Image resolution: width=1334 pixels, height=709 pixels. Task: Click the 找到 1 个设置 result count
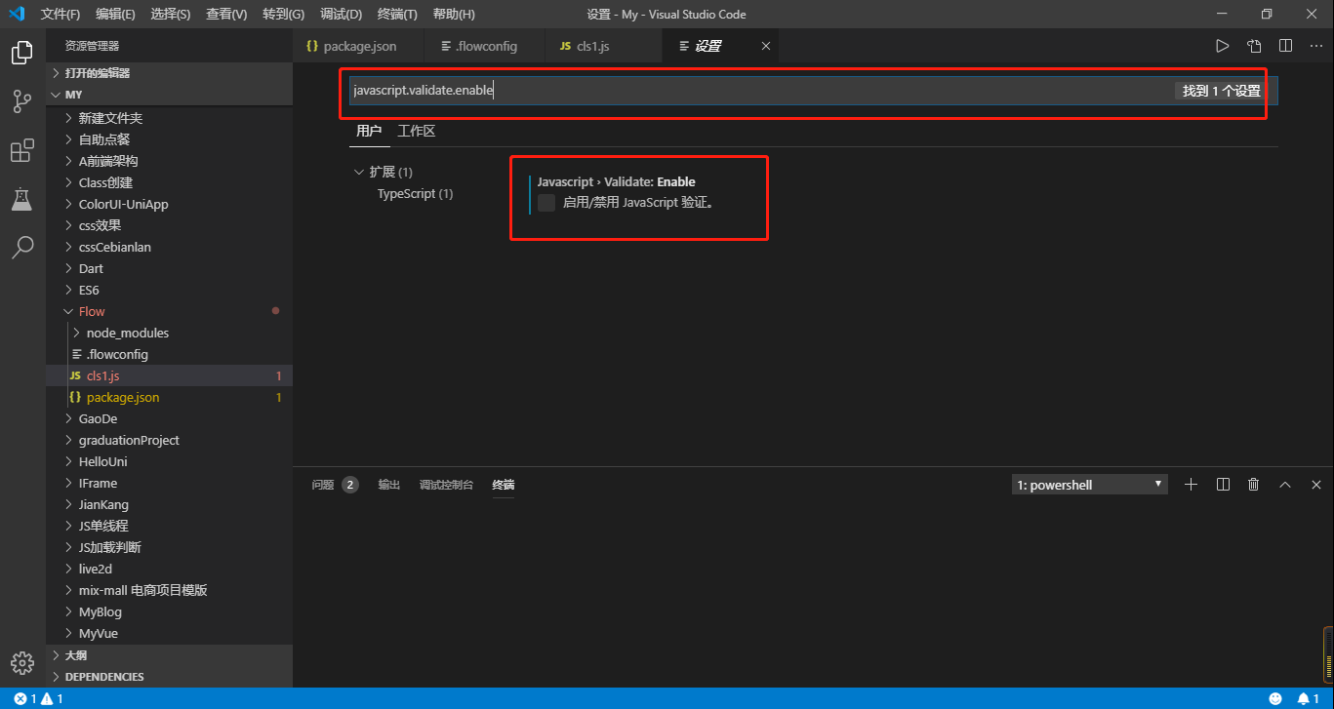pos(1222,91)
